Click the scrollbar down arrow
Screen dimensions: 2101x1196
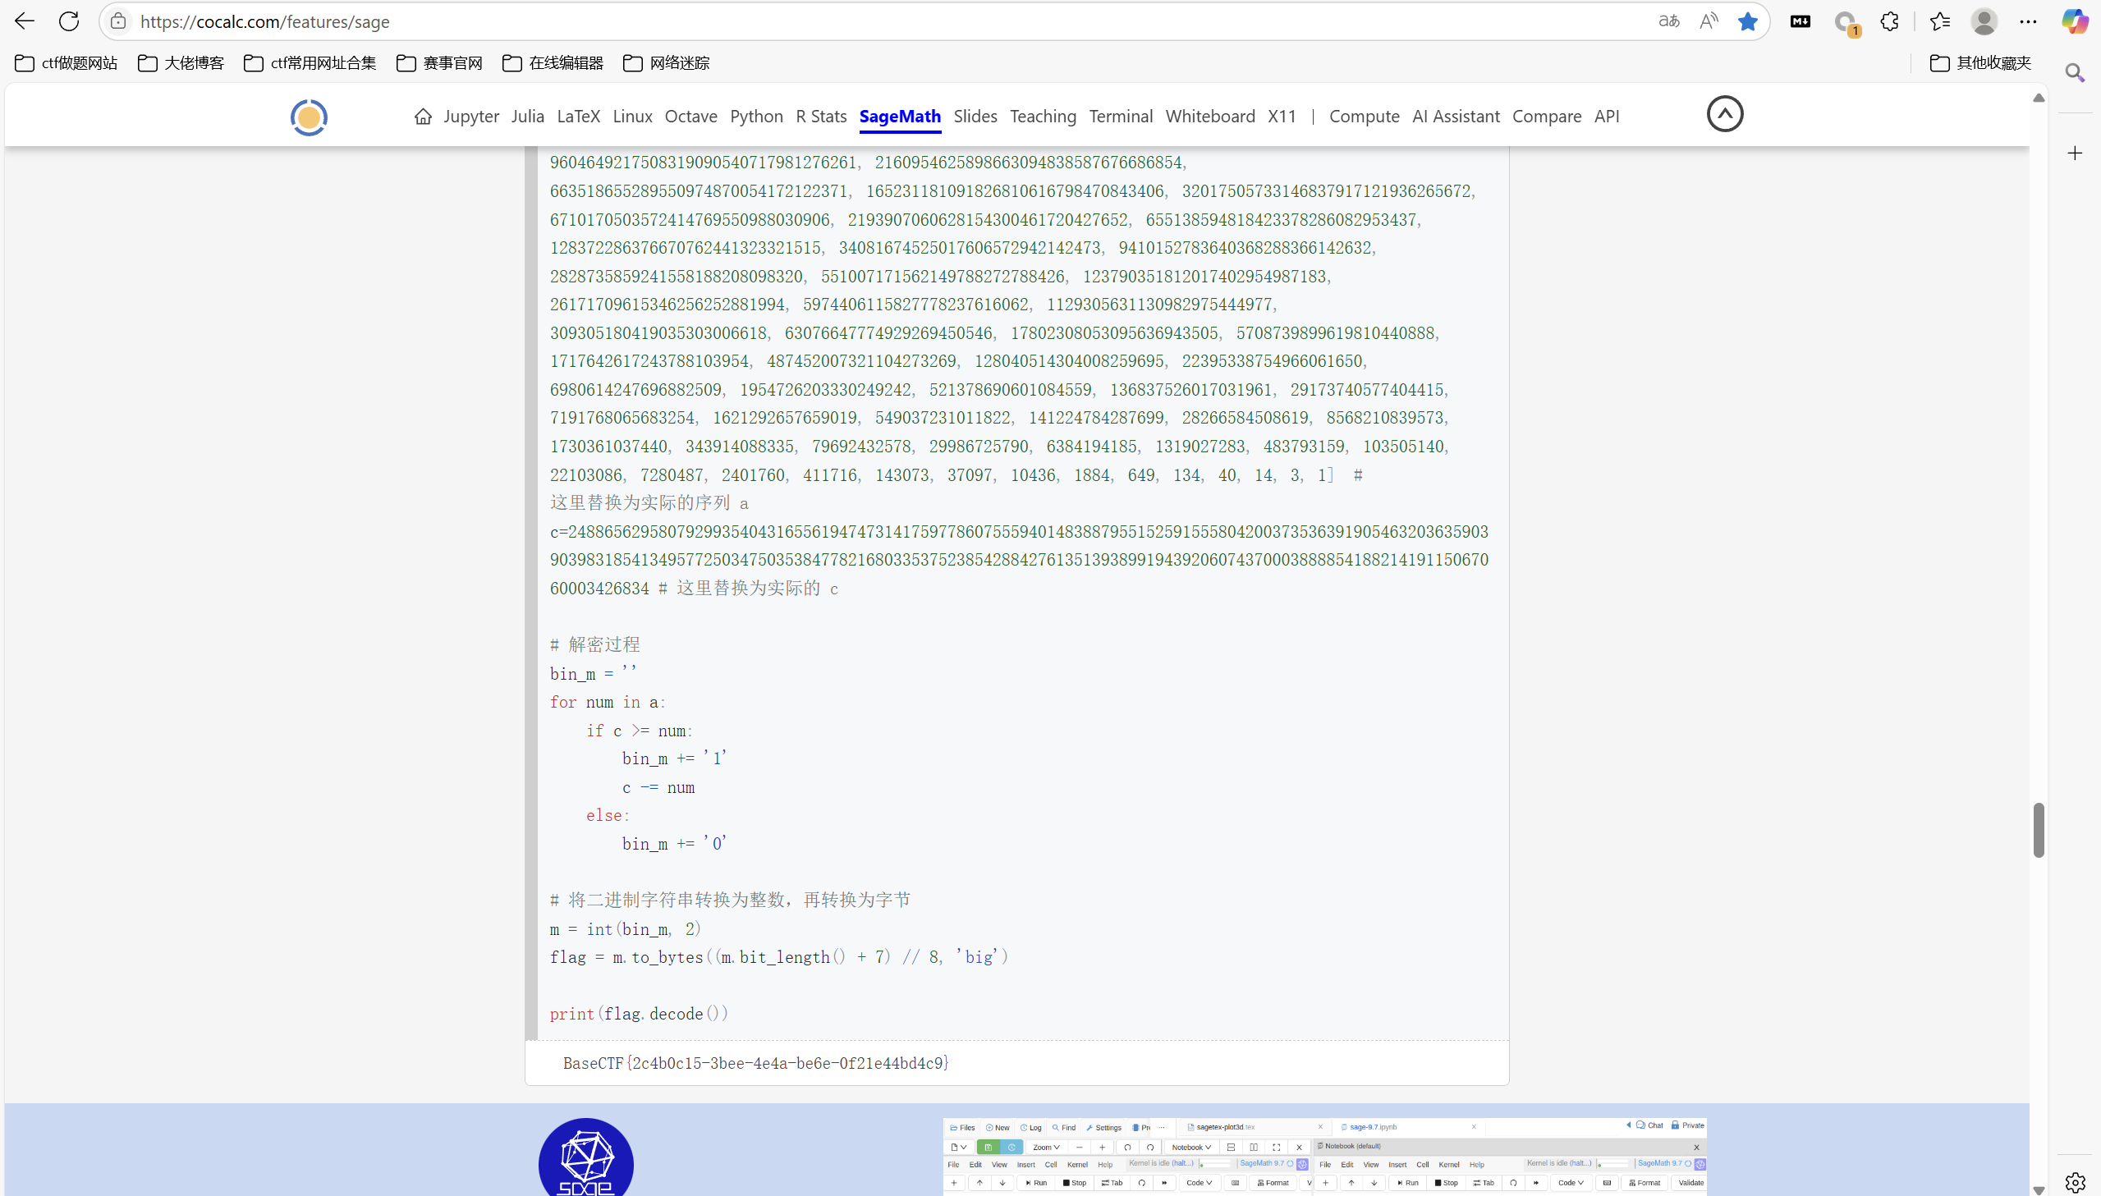[x=2039, y=1189]
